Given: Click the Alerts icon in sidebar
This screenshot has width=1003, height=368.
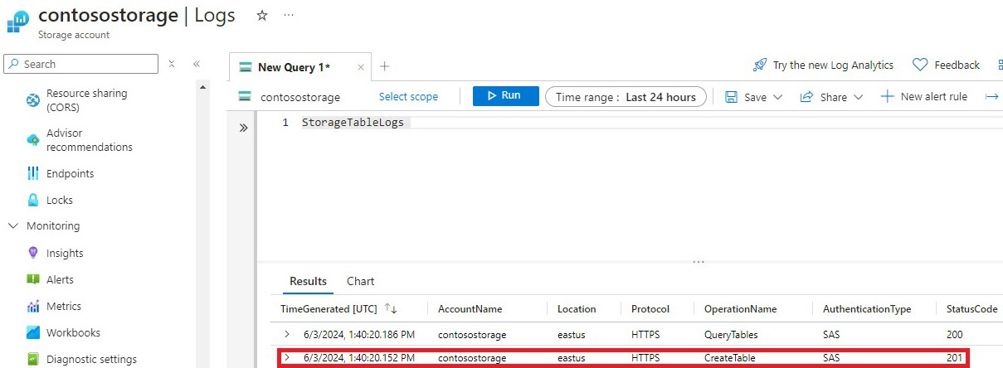Looking at the screenshot, I should point(33,279).
